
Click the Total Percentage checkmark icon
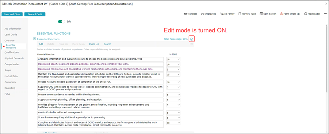pos(192,39)
